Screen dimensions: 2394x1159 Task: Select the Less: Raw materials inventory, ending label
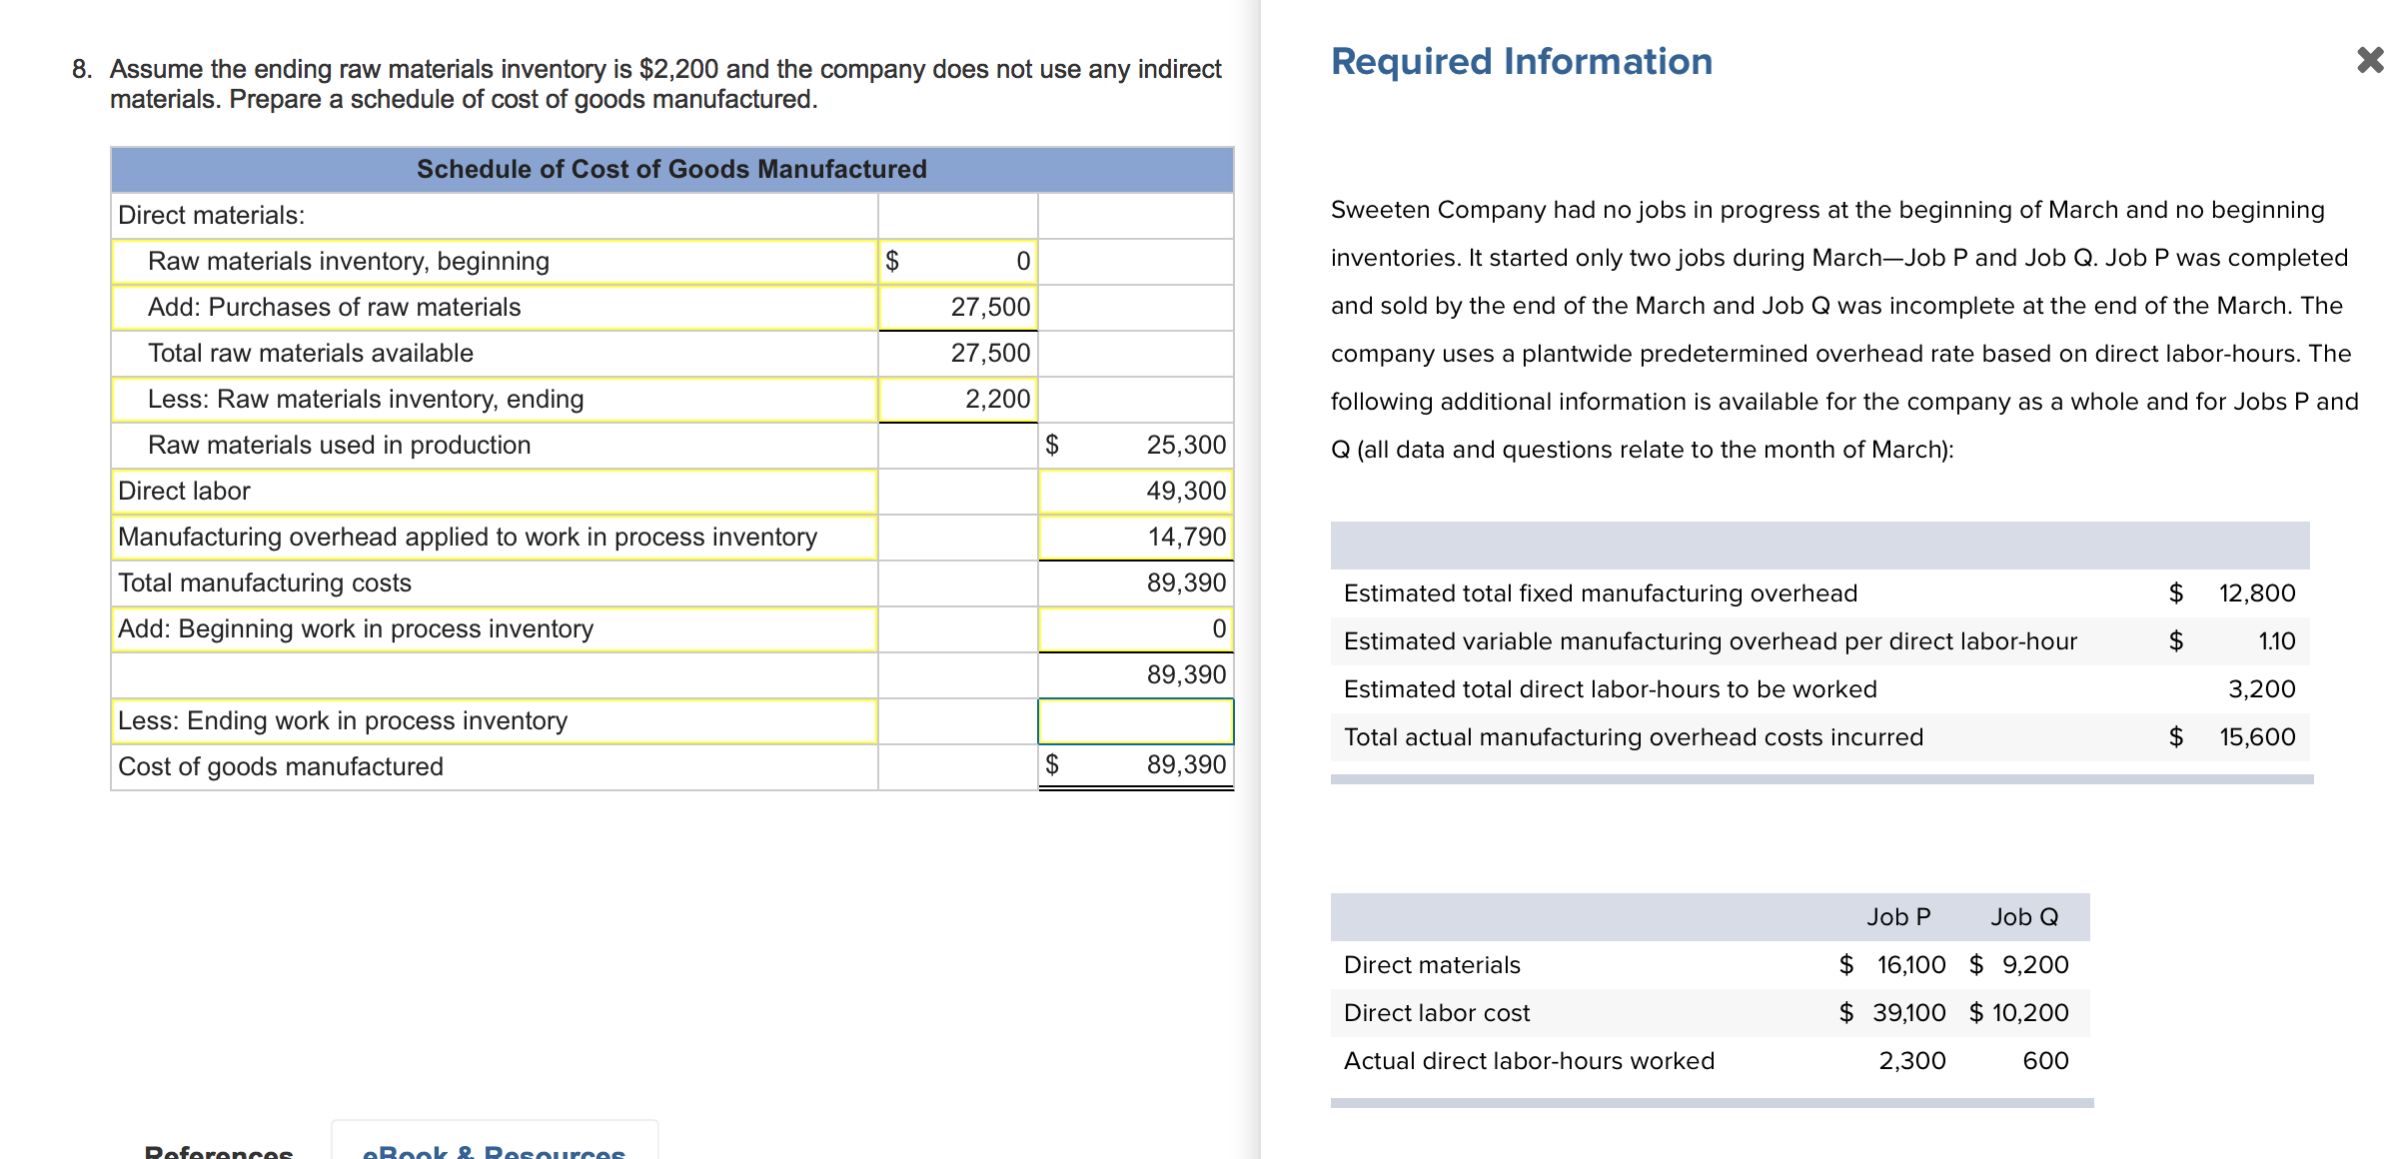click(x=494, y=400)
